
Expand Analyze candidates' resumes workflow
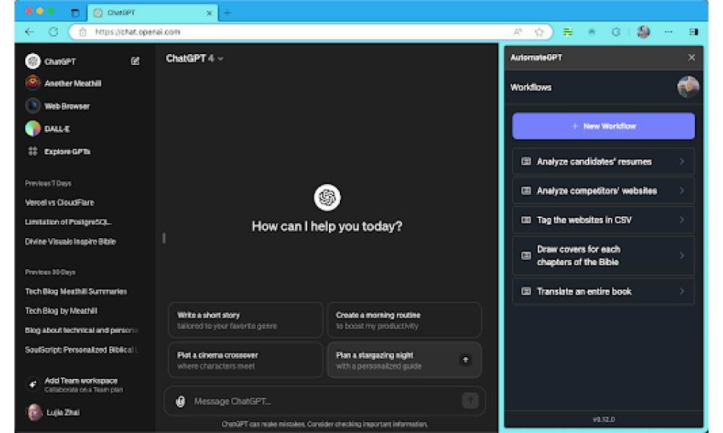click(x=603, y=162)
